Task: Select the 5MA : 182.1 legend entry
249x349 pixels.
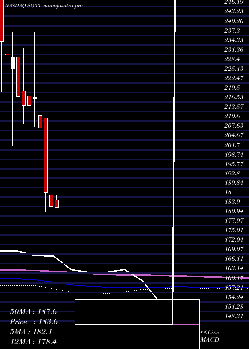Action: 31,332
